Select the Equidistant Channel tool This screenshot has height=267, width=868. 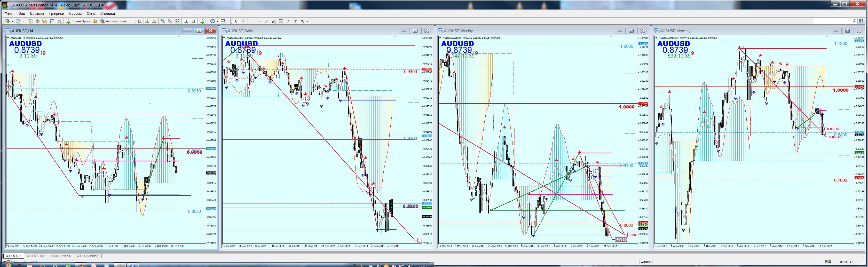[274, 21]
